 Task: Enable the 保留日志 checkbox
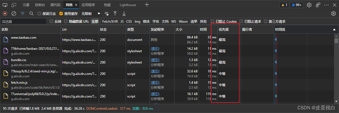(39, 14)
